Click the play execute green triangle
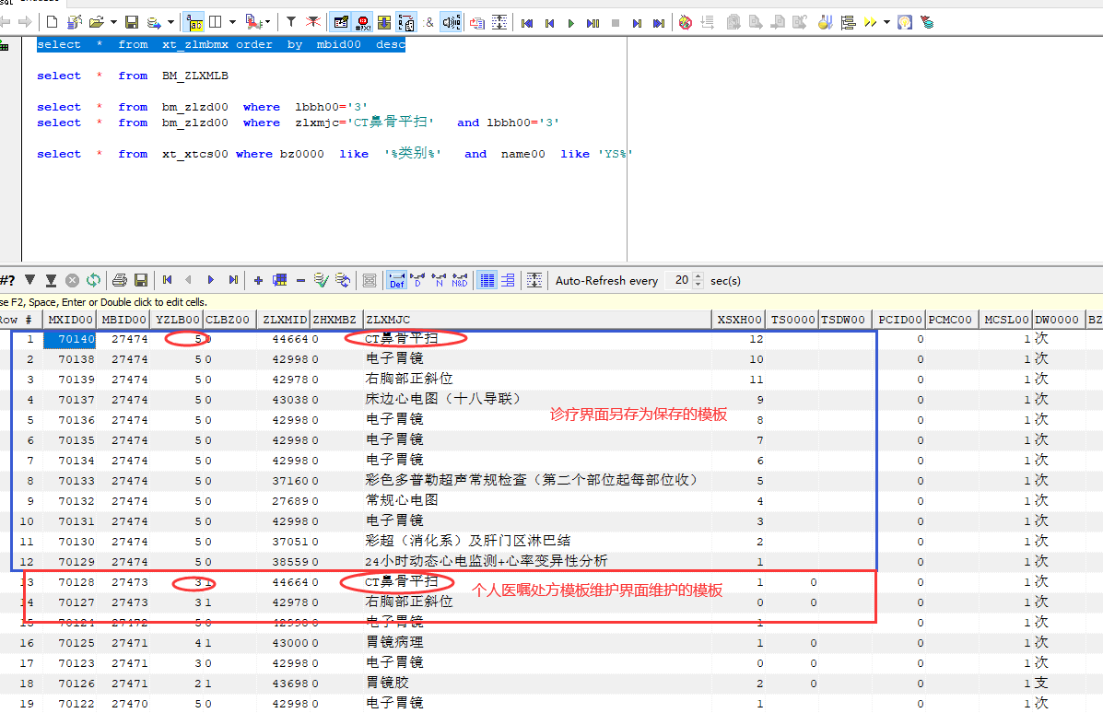1103x713 pixels. [x=570, y=23]
